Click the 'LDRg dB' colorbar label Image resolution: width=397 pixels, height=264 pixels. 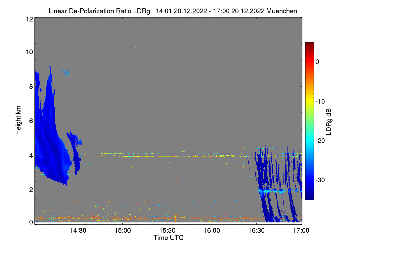(329, 121)
